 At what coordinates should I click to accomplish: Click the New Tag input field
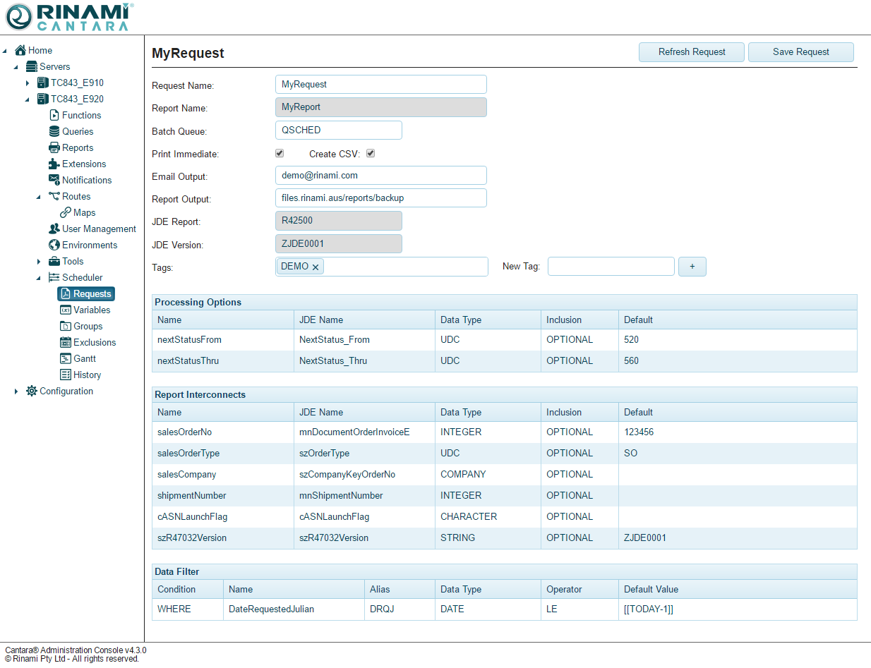point(611,266)
